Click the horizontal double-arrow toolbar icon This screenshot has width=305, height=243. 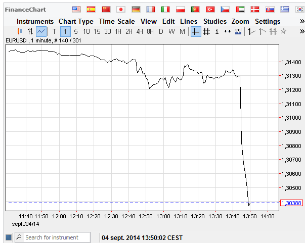click(x=227, y=31)
